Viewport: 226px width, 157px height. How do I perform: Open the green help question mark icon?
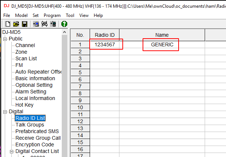point(64,24)
